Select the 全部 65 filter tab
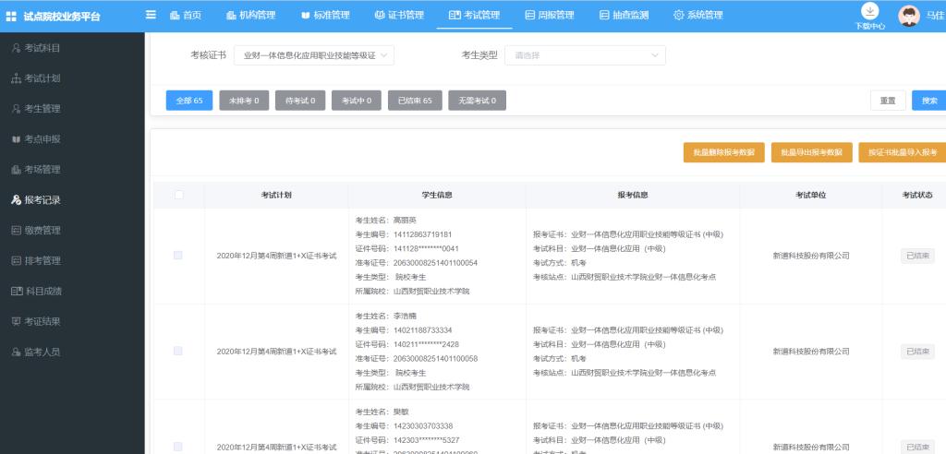This screenshot has height=454, width=946. (189, 101)
